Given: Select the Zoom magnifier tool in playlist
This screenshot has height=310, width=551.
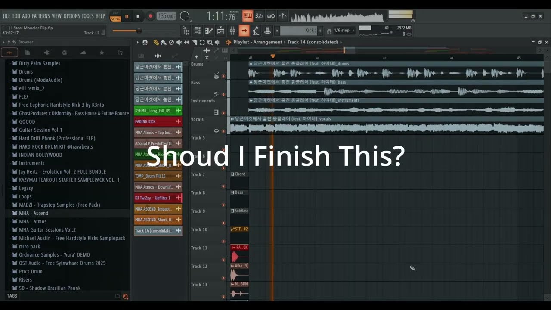Looking at the screenshot, I should click(x=210, y=42).
